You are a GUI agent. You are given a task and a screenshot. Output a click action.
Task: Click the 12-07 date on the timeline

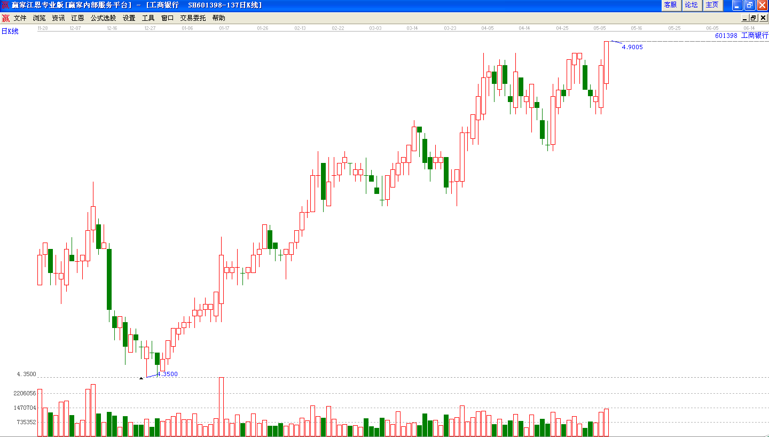[75, 28]
